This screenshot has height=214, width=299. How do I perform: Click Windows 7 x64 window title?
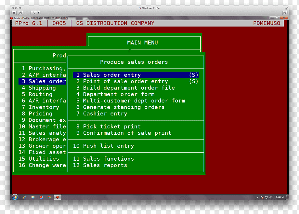point(151,8)
